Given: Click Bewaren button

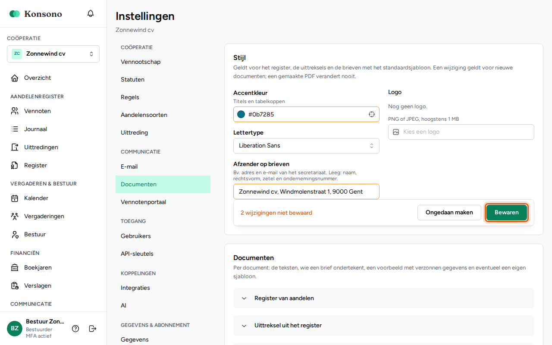Looking at the screenshot, I should (507, 213).
